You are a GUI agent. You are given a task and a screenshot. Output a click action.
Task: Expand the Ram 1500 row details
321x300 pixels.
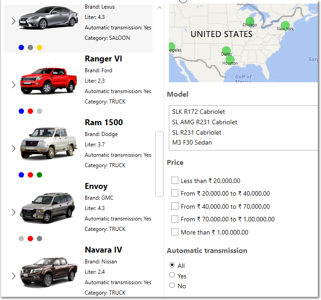[x=13, y=148]
